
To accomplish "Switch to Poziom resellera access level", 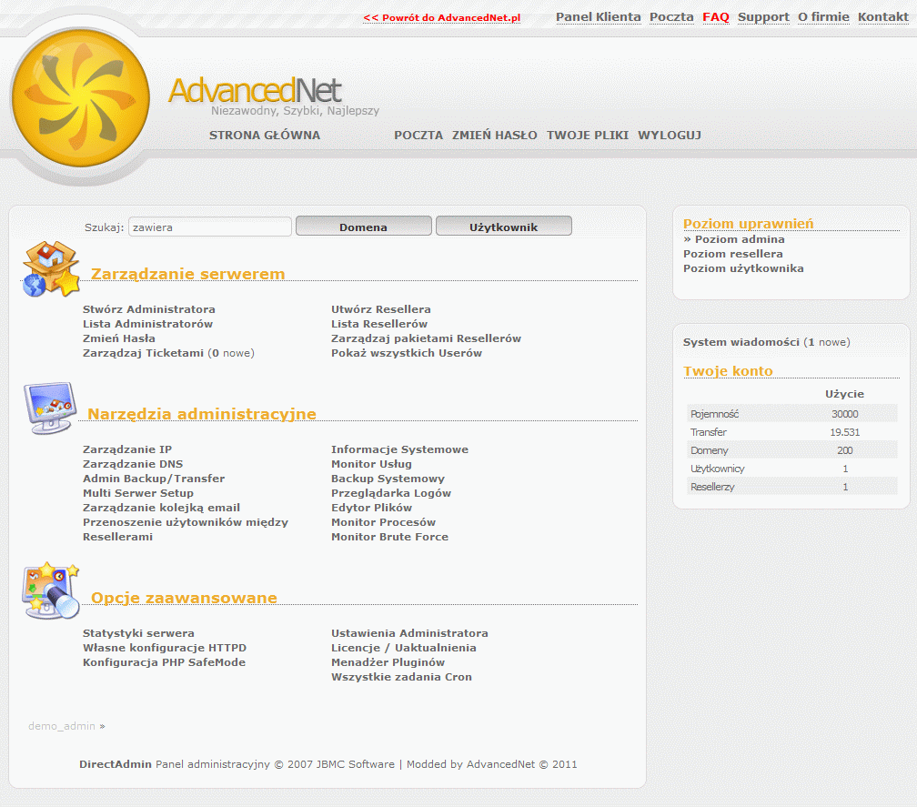I will pyautogui.click(x=732, y=254).
